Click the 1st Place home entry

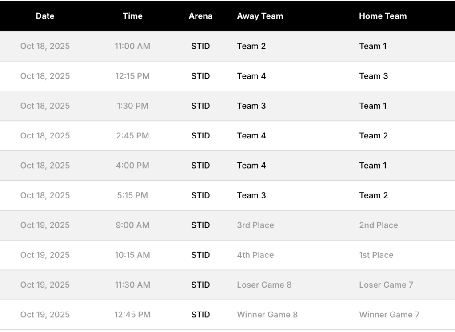[376, 255]
